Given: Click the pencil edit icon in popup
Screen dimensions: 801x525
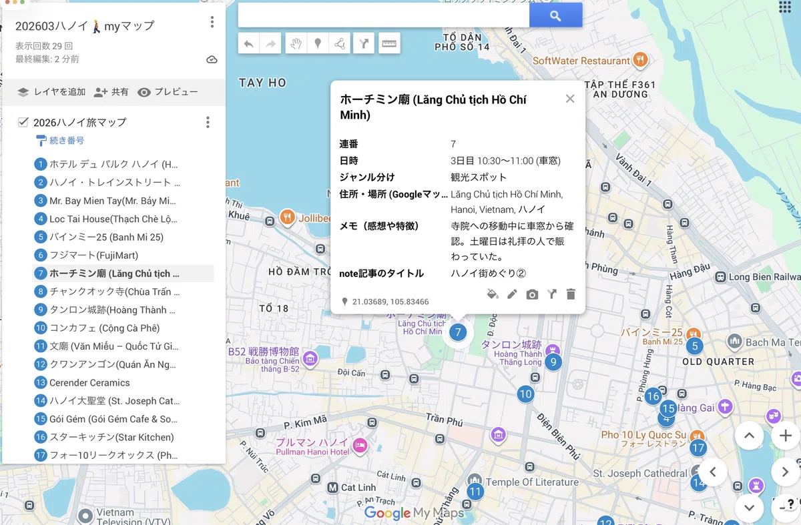Looking at the screenshot, I should (x=512, y=294).
